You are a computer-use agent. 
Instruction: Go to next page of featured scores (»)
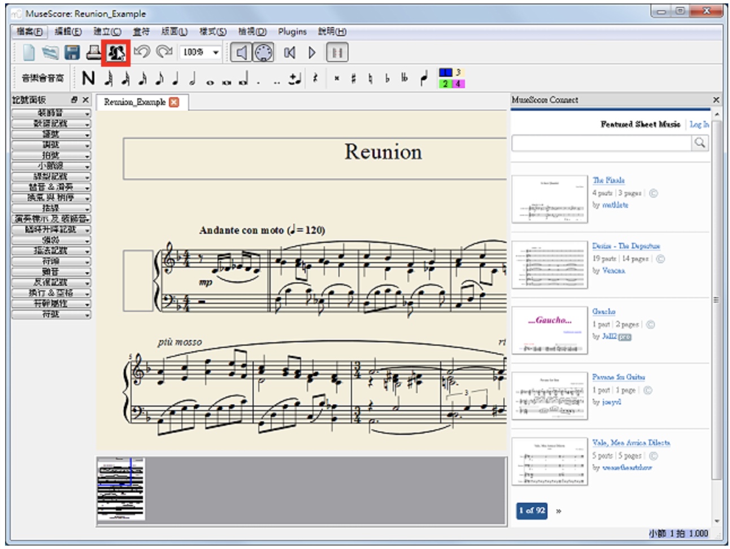coord(558,511)
